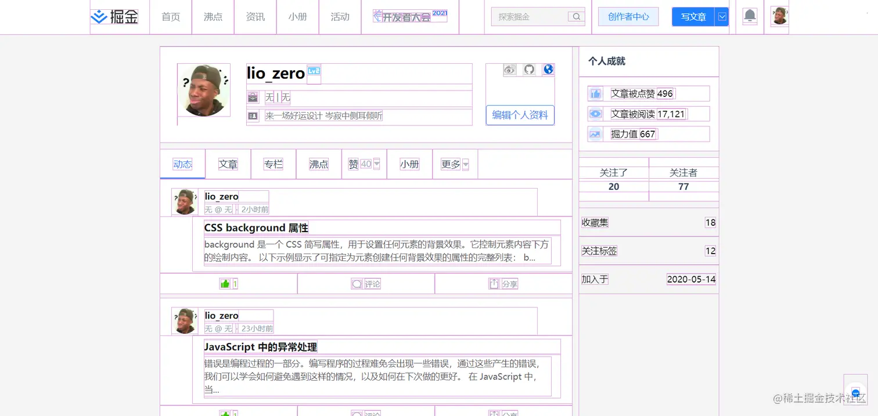Expand the 赞 40 dropdown arrow
The image size is (878, 416).
point(377,164)
